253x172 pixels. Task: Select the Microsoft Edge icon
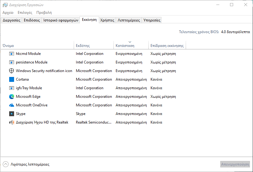coord(12,97)
